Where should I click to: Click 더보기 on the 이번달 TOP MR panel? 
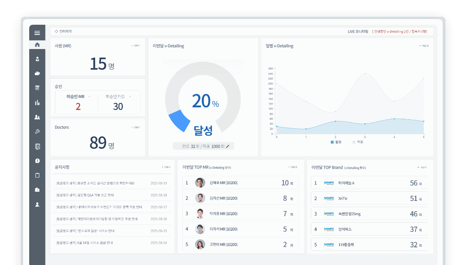tap(292, 167)
